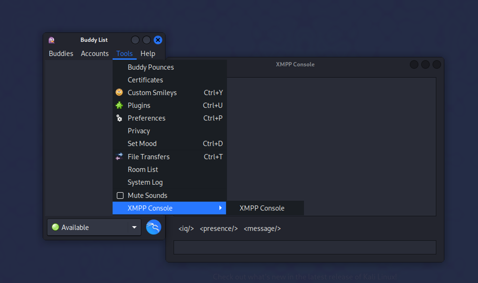Click the File Transfers arrows icon
Viewport: 478px width, 283px height.
coord(119,156)
